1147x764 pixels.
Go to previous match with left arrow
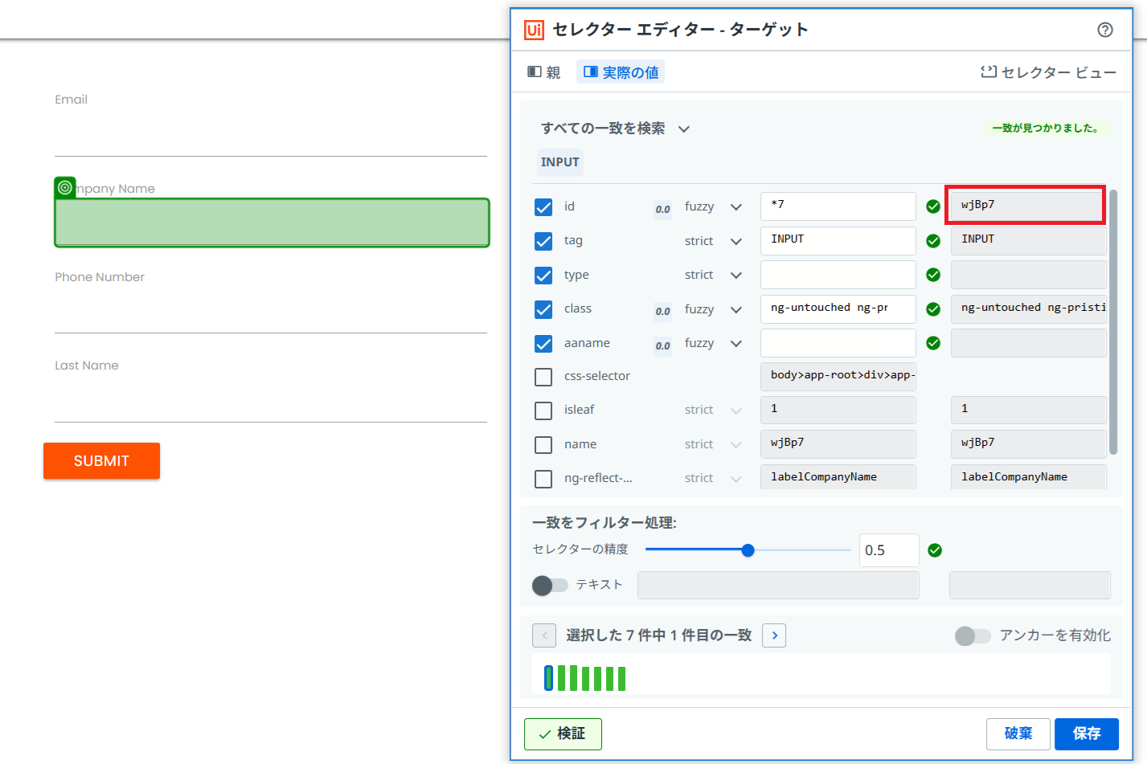click(x=544, y=635)
